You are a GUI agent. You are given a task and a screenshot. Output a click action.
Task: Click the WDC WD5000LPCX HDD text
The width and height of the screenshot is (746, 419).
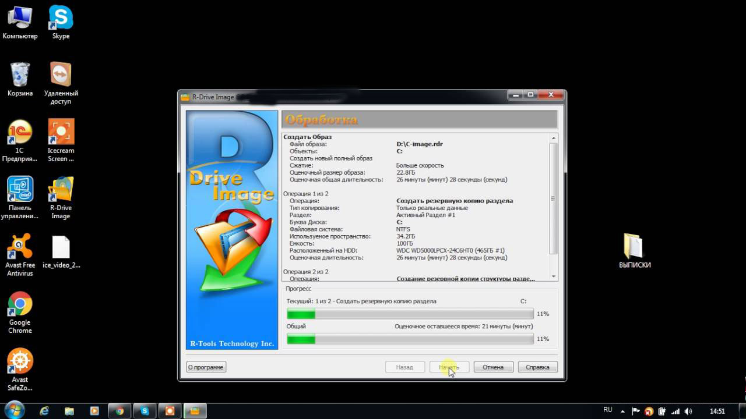tap(451, 250)
